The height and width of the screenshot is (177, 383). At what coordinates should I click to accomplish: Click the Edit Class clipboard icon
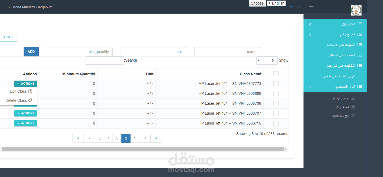[30, 91]
